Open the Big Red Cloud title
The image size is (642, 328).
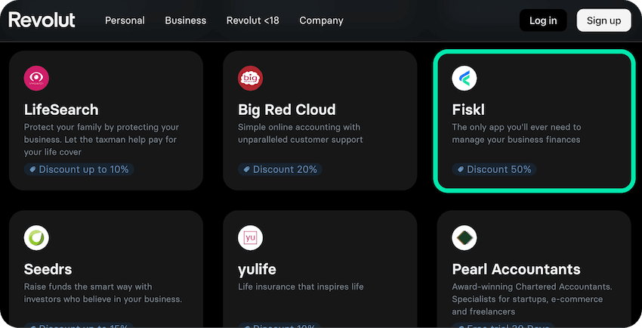(x=286, y=110)
